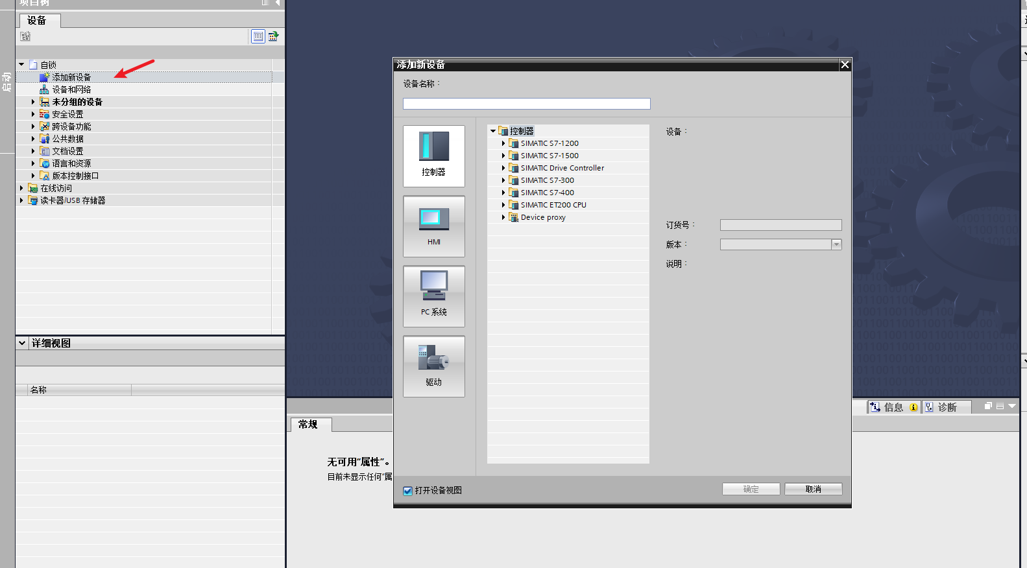Image resolution: width=1027 pixels, height=568 pixels.
Task: Expand the 未分组的设备 node
Action: pyautogui.click(x=33, y=102)
